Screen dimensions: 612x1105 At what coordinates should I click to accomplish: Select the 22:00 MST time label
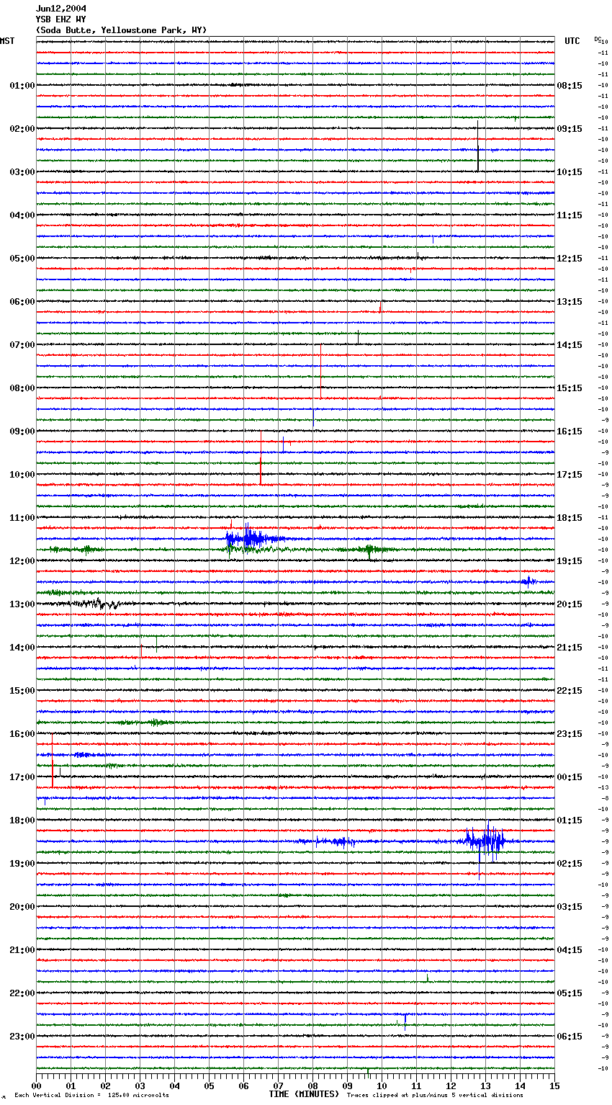pos(22,993)
